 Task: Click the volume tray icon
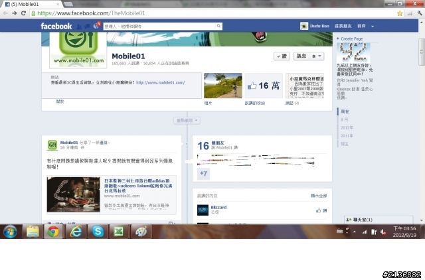click(x=383, y=232)
